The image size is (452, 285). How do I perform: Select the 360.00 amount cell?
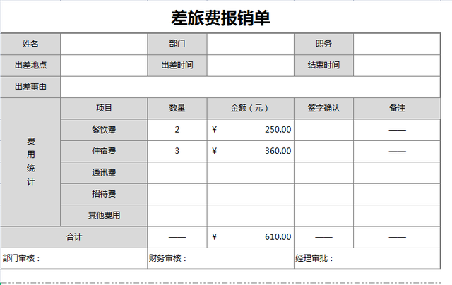pos(251,151)
